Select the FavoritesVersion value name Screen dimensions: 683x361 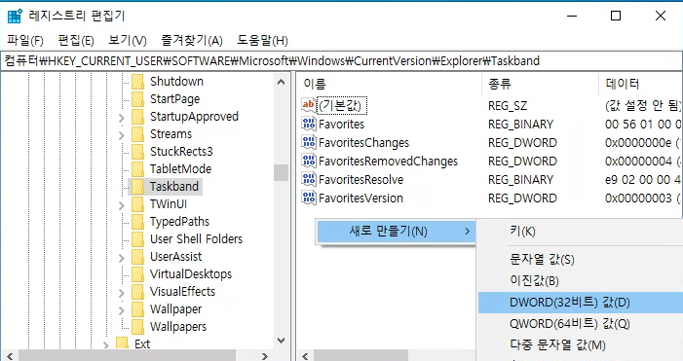[x=360, y=199]
